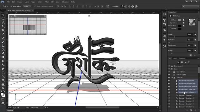Open the Layer menu
200x112 pixels.
coord(27,2)
